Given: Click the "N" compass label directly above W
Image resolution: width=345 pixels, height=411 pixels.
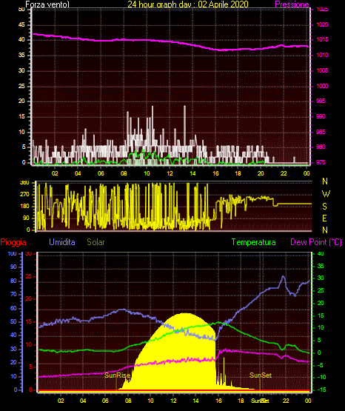Looking at the screenshot, I should click(x=325, y=181).
